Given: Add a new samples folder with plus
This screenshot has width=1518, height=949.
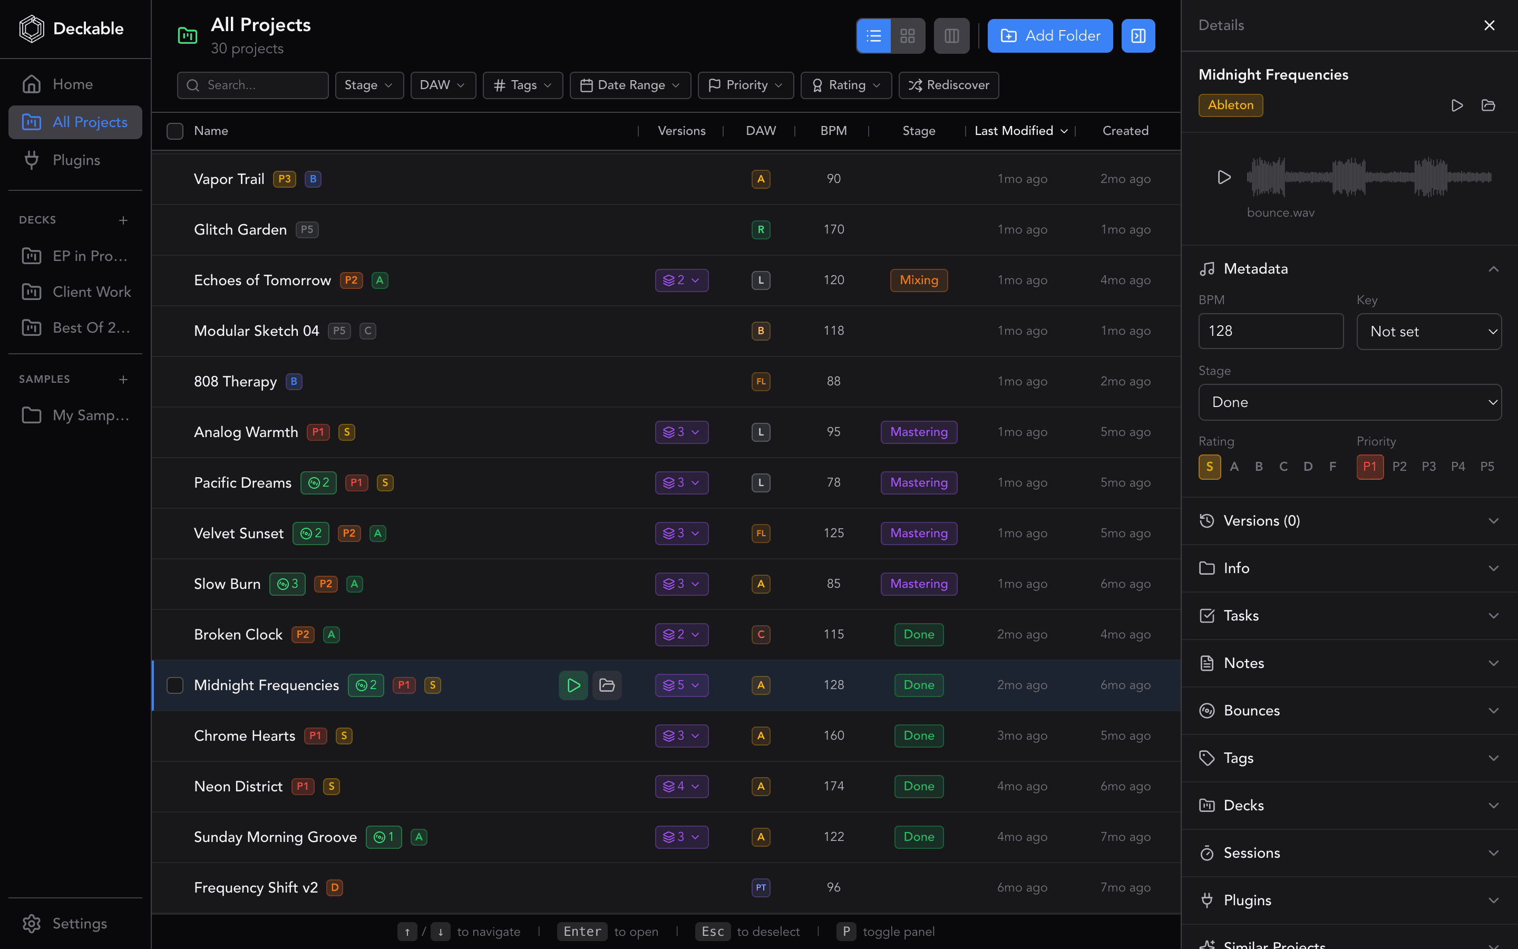Looking at the screenshot, I should (123, 380).
